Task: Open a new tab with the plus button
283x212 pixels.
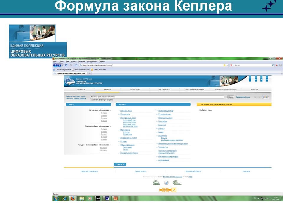Action: [x=90, y=73]
